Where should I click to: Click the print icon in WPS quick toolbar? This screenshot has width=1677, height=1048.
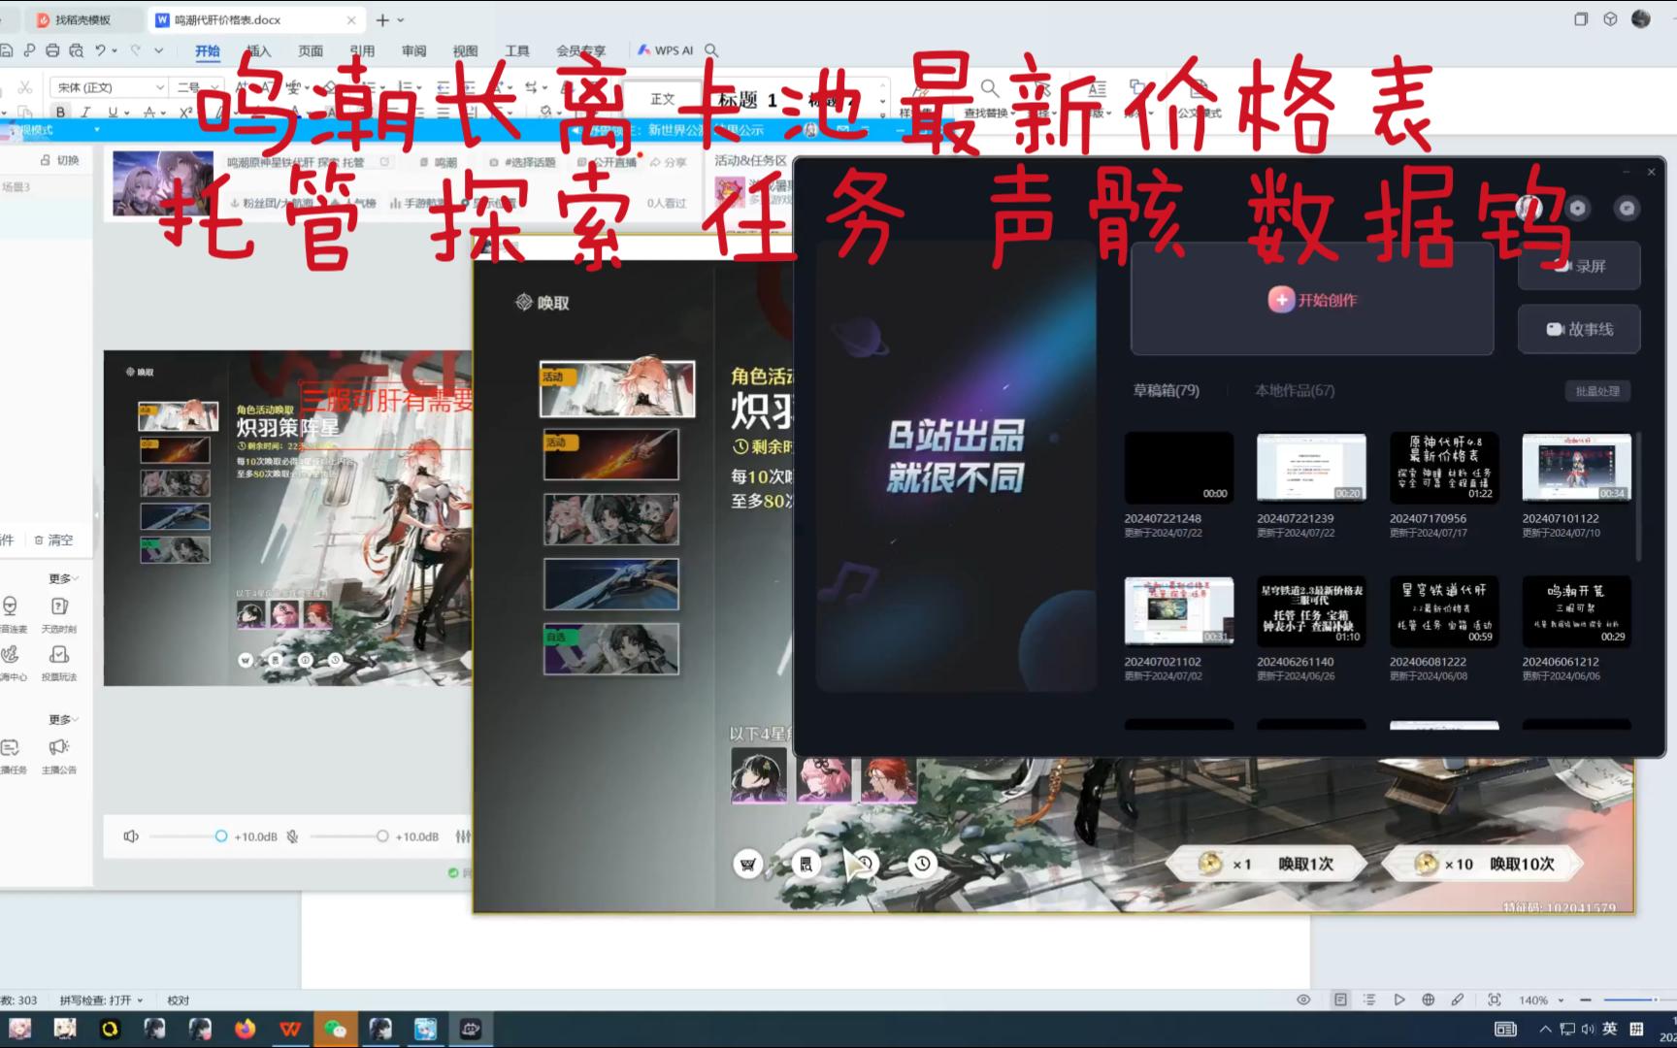point(52,50)
